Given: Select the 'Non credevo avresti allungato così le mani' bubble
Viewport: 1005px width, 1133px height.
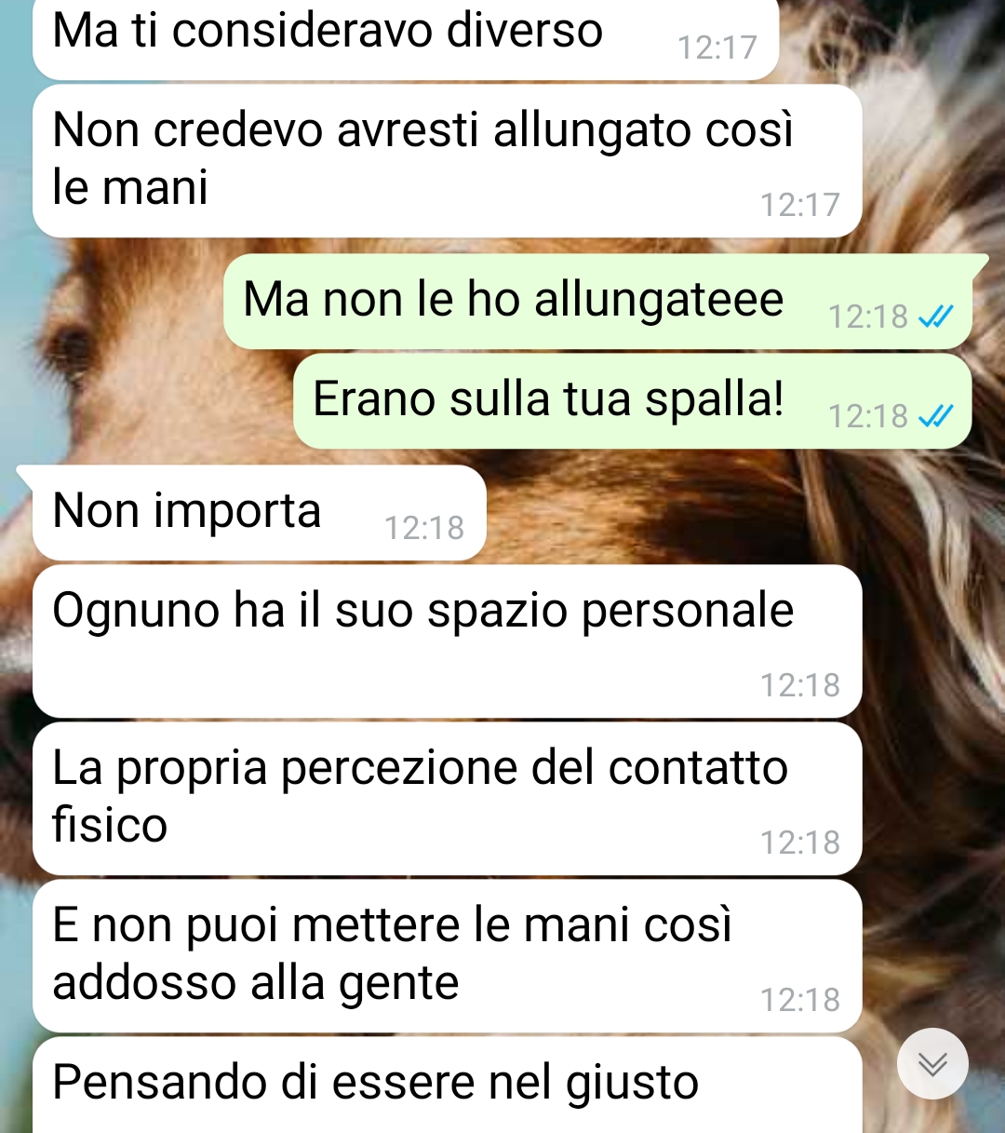Looking at the screenshot, I should point(448,161).
